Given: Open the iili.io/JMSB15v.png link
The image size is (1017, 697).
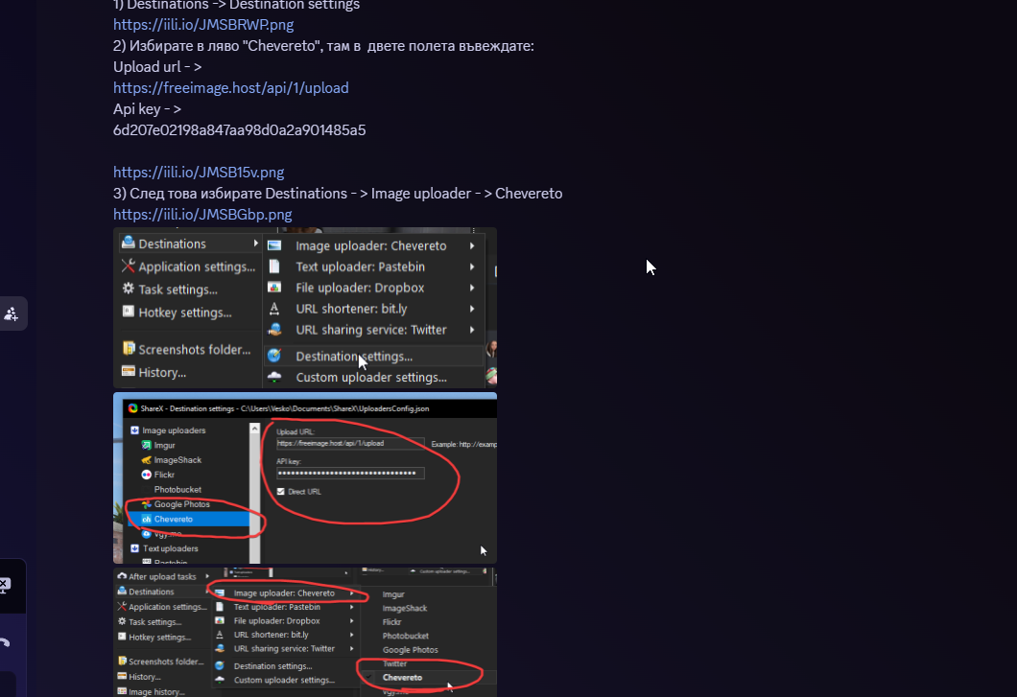Looking at the screenshot, I should [199, 173].
